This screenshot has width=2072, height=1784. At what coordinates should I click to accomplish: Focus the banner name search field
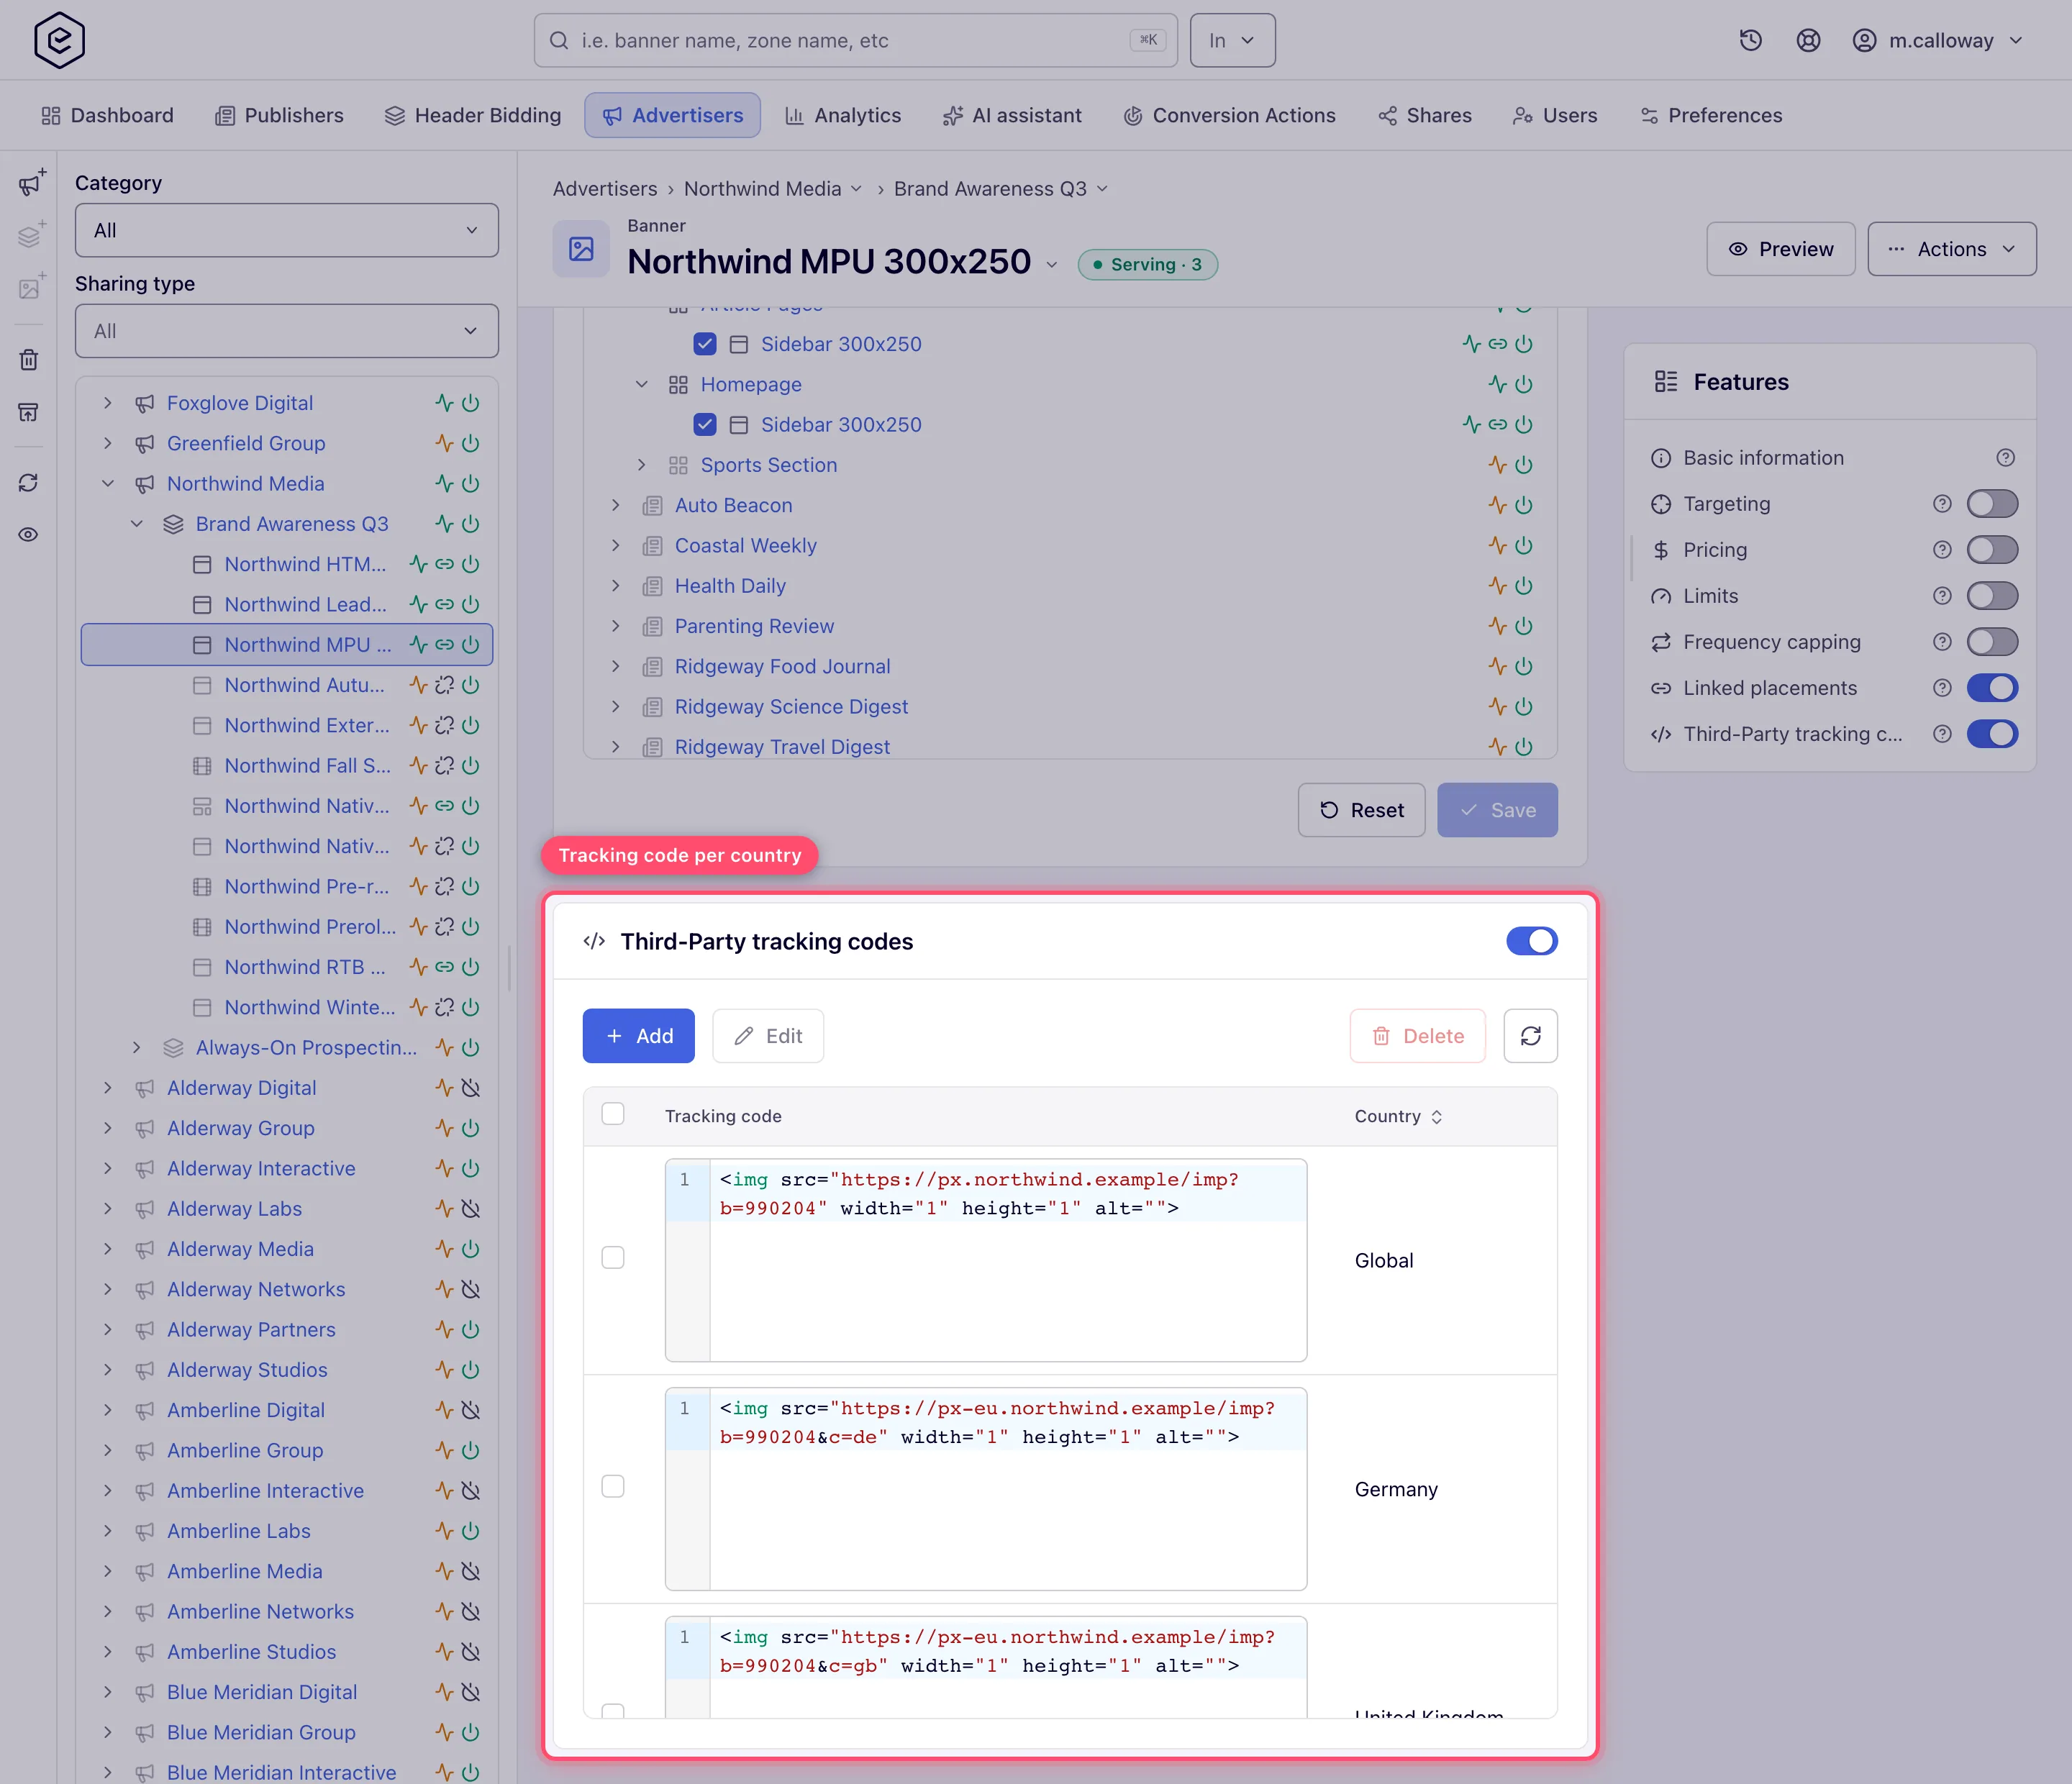(x=855, y=40)
